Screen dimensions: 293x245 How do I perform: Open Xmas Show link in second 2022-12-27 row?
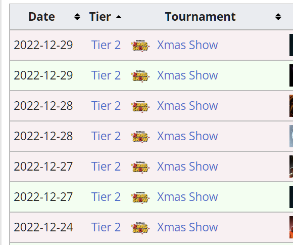[187, 197]
